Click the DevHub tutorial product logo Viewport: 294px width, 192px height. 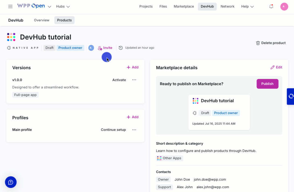coord(11,37)
